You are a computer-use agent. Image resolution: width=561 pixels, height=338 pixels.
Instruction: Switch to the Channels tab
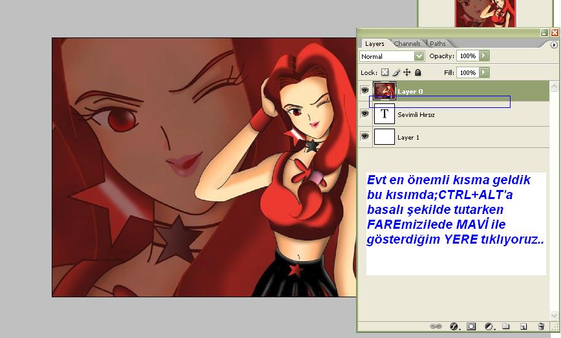407,44
